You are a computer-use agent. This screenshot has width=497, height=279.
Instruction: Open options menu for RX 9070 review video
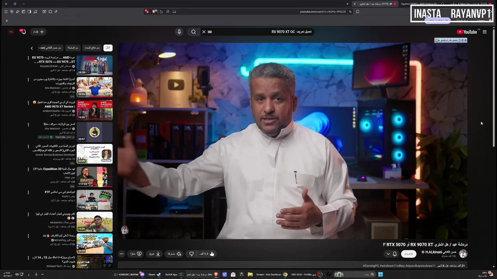tap(28, 58)
